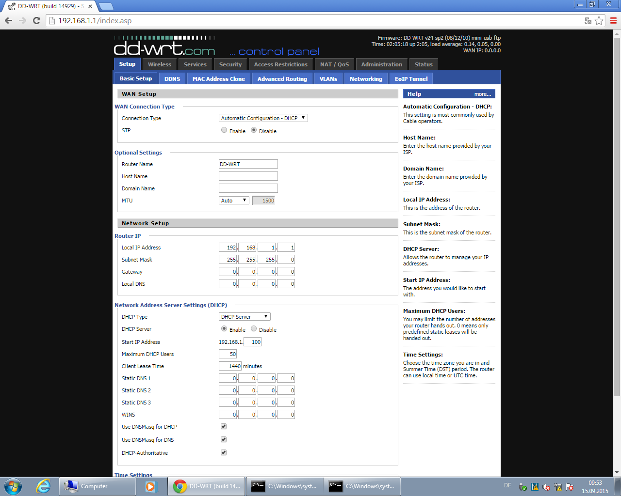The image size is (621, 496).
Task: Switch to second command prompt window
Action: pos(362,486)
